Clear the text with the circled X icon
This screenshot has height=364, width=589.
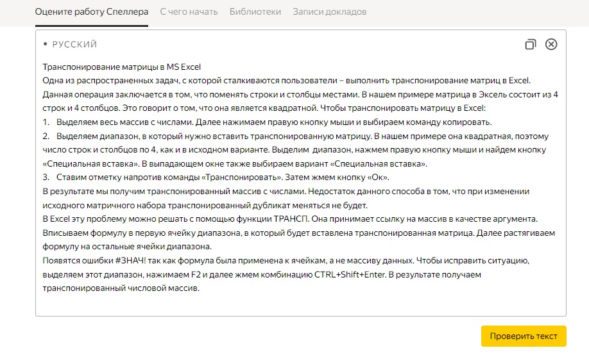pyautogui.click(x=551, y=44)
